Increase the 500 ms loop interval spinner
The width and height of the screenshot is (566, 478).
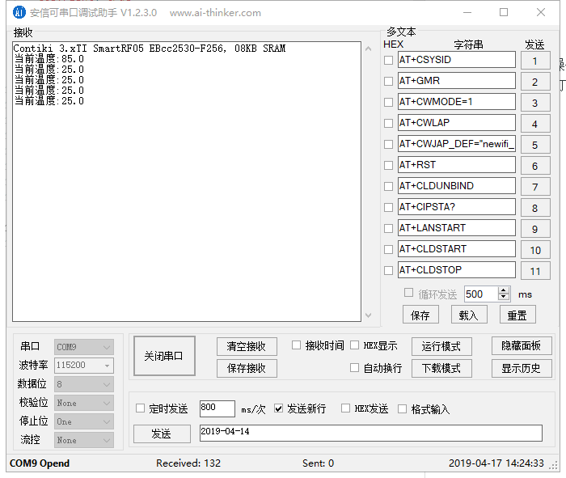pos(504,290)
